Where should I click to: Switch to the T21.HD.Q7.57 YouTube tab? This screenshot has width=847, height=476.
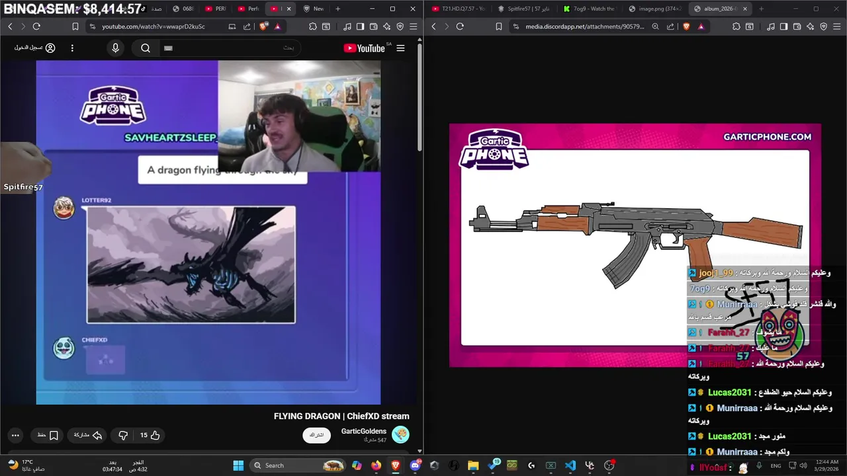click(458, 9)
